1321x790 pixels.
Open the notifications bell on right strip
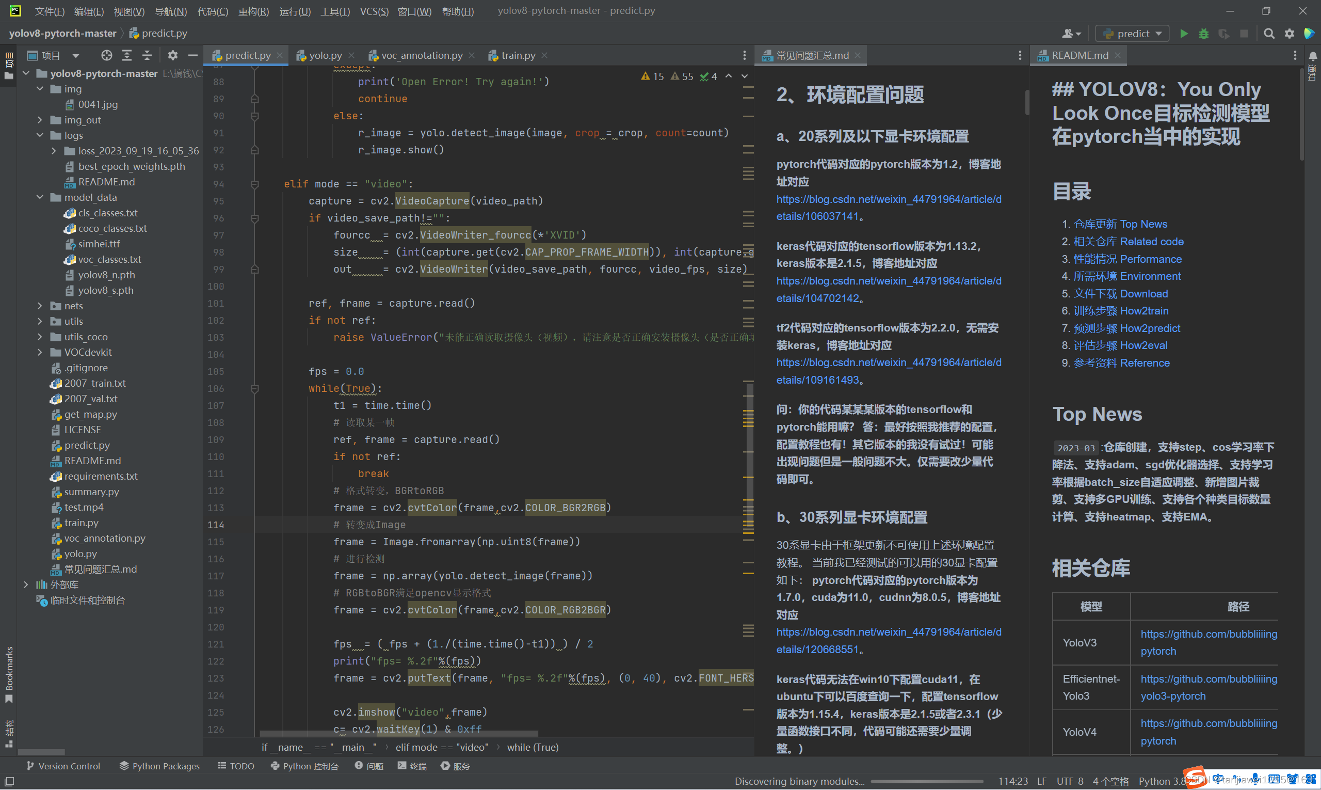(x=1313, y=55)
